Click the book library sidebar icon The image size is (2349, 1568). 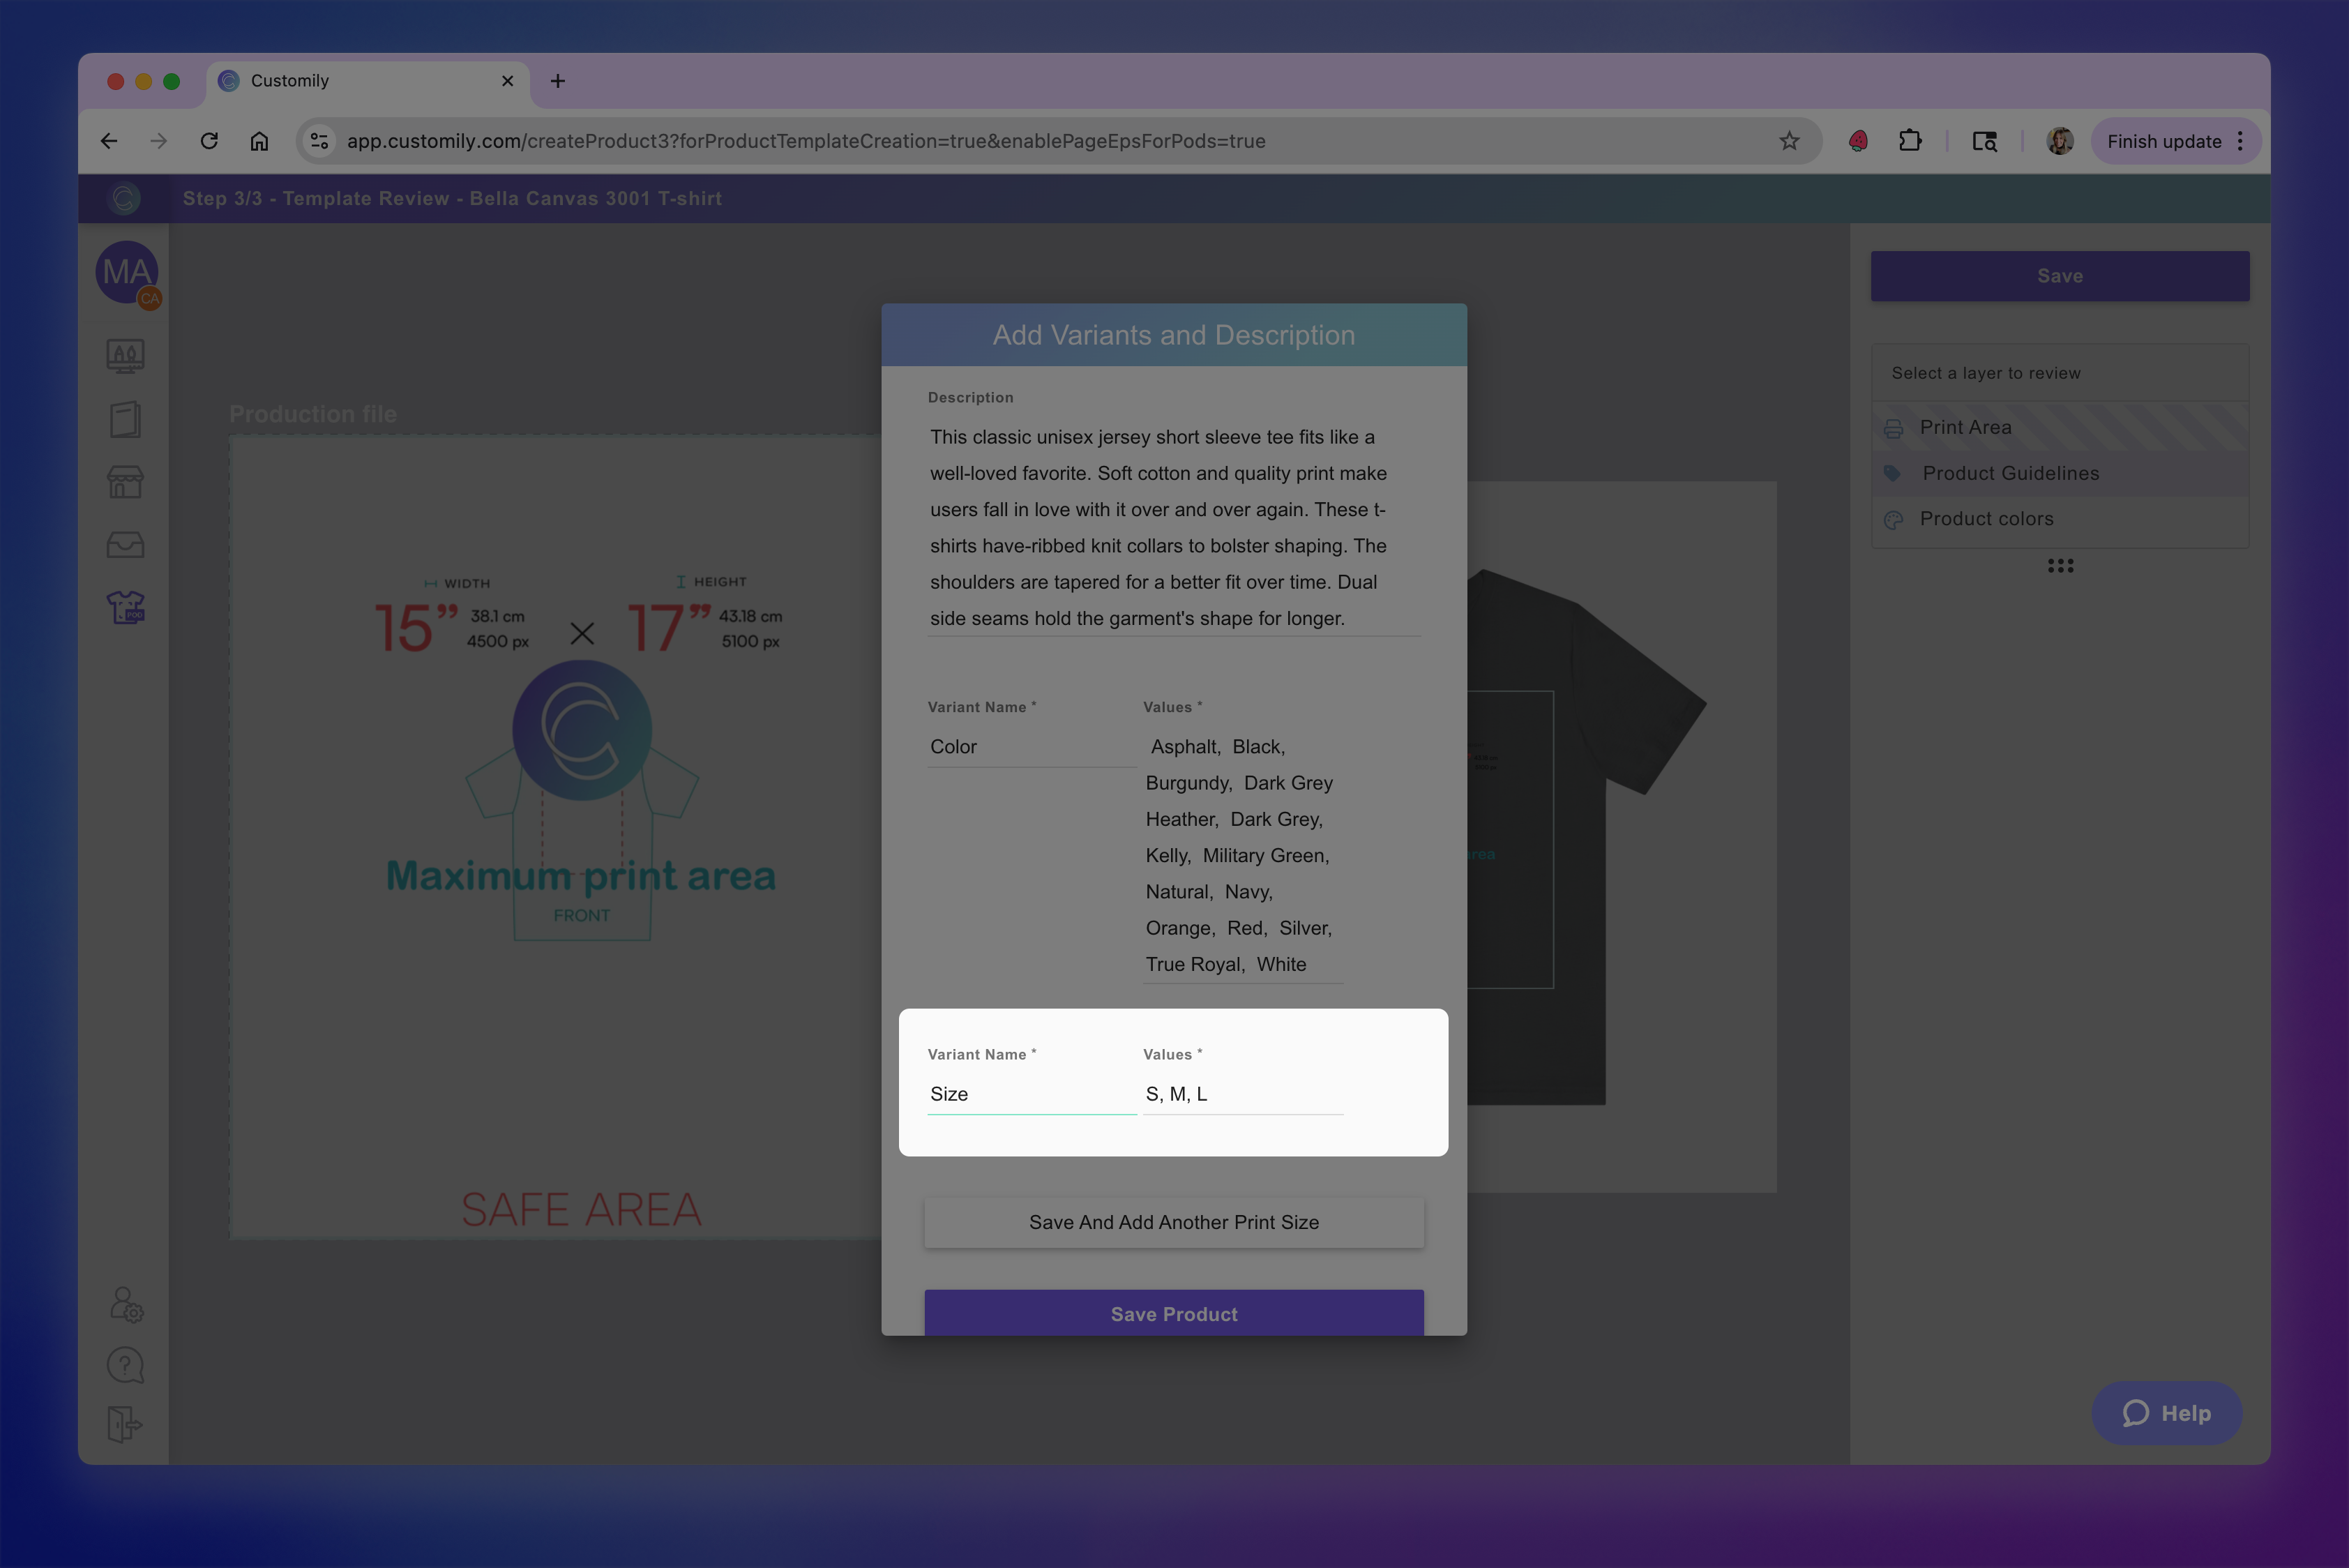click(125, 419)
